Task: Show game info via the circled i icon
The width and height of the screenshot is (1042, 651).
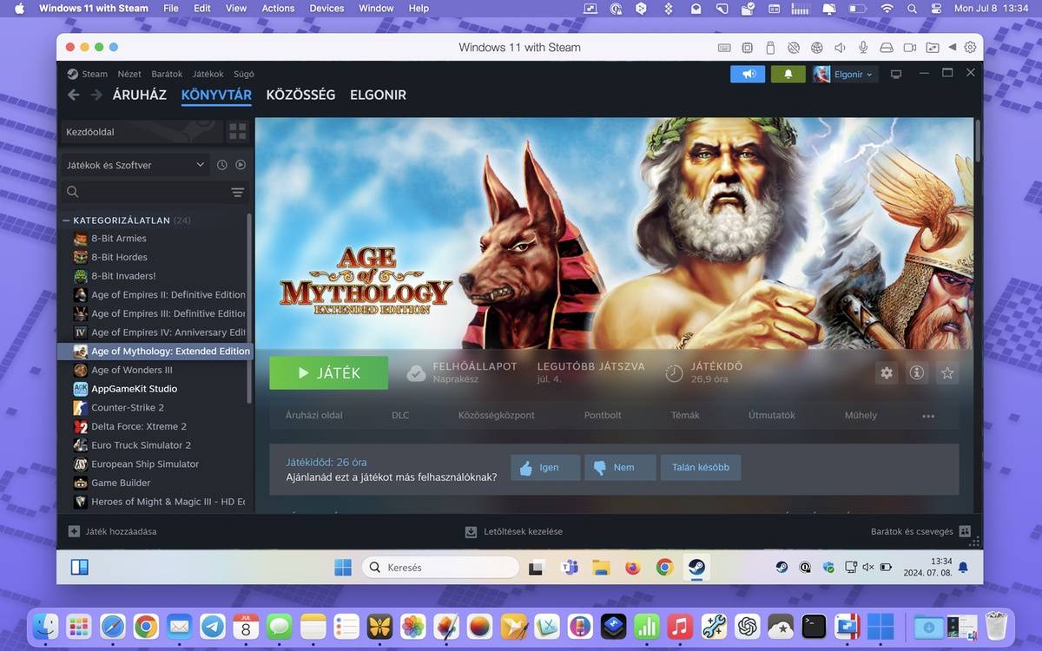Action: click(916, 372)
